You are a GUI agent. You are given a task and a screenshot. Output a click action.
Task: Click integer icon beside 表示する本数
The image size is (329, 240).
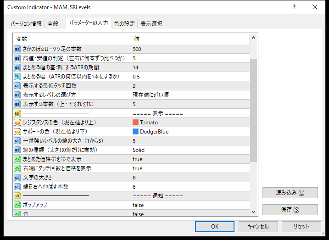17,104
